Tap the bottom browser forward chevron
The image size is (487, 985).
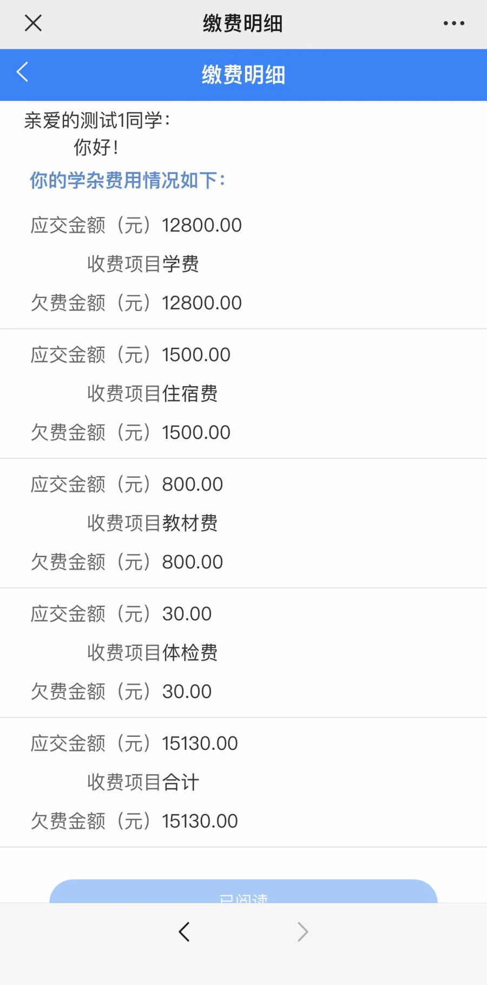pyautogui.click(x=302, y=931)
